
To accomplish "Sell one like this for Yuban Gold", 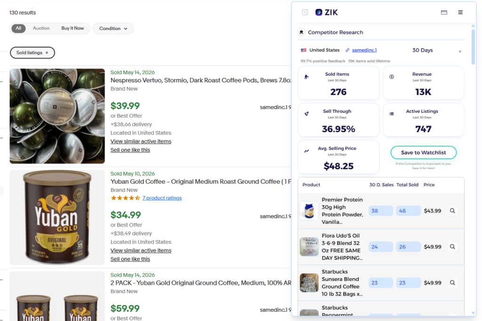I will (130, 259).
